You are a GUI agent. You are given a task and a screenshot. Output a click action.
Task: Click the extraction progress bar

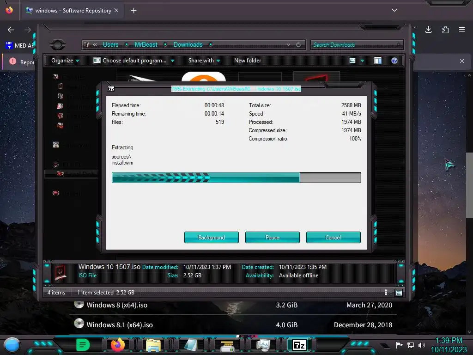click(236, 177)
